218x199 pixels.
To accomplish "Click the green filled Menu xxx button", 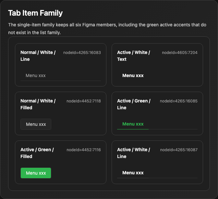I will click(36, 173).
